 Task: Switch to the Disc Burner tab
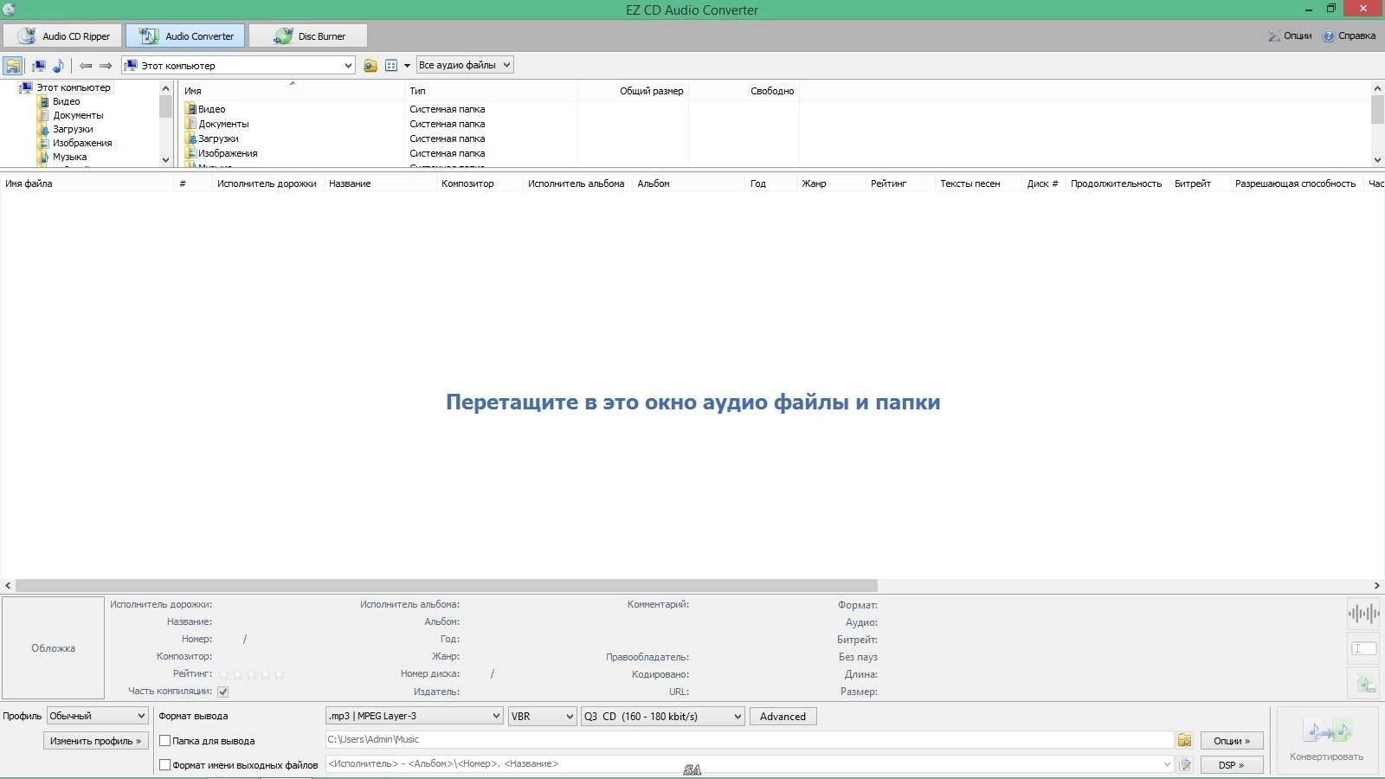(308, 35)
